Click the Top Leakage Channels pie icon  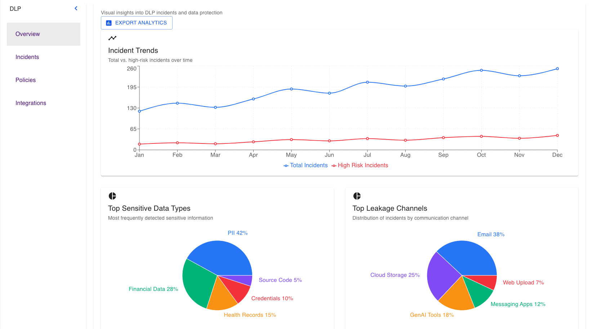(357, 196)
